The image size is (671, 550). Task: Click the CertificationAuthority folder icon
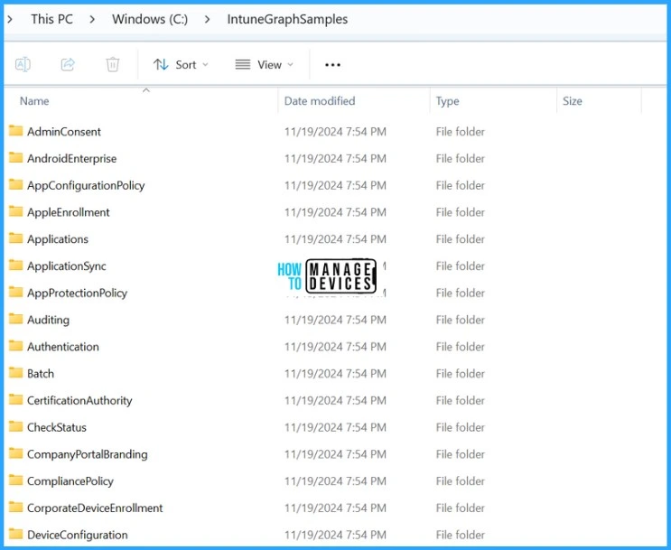[16, 399]
